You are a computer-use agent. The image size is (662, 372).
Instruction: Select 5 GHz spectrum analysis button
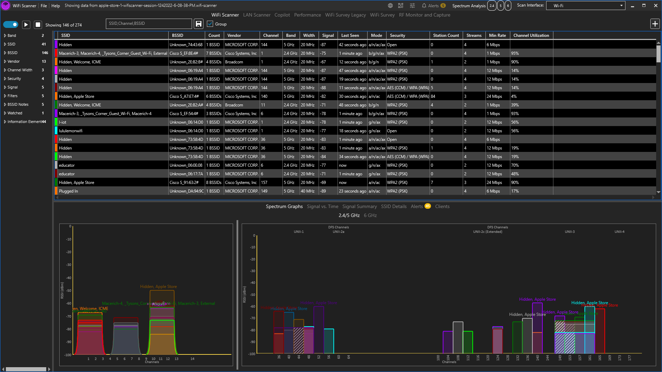pyautogui.click(x=501, y=6)
